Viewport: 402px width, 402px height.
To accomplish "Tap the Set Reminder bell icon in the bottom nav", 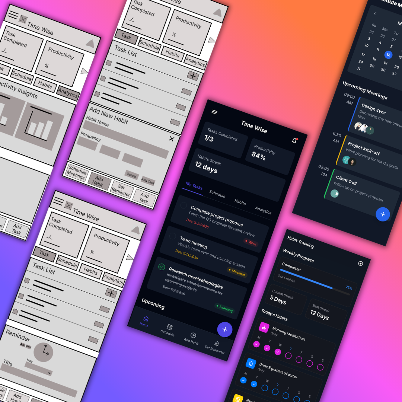I will (217, 344).
